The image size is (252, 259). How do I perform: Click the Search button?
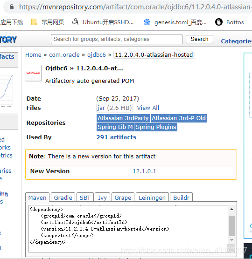pyautogui.click(x=199, y=39)
